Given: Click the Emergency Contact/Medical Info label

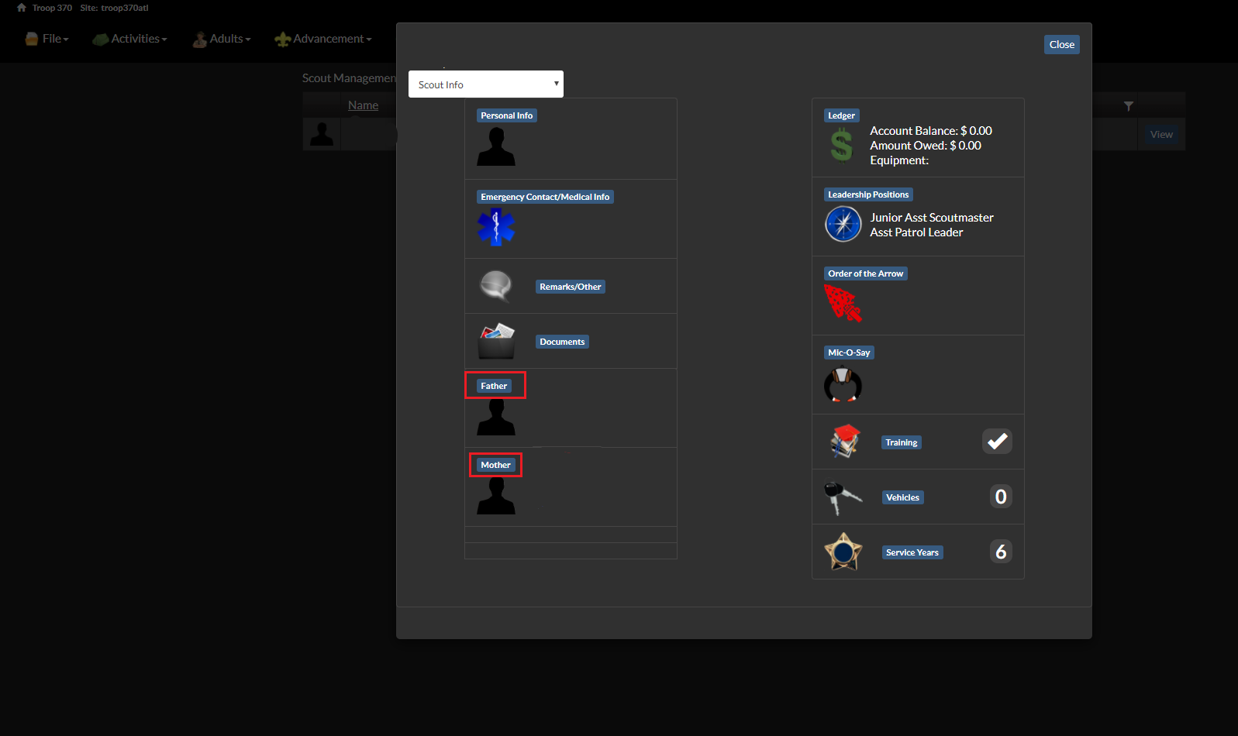Looking at the screenshot, I should point(545,197).
